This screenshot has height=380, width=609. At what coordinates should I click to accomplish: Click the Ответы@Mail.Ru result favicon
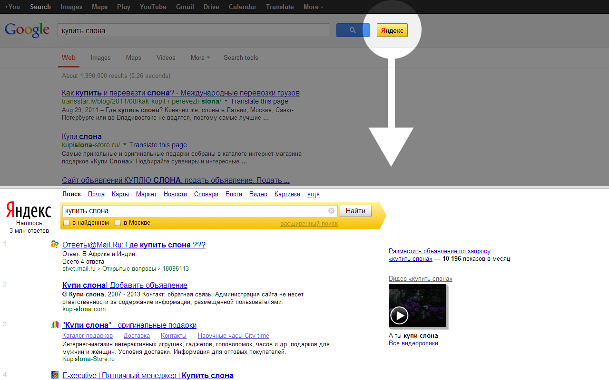pos(55,245)
